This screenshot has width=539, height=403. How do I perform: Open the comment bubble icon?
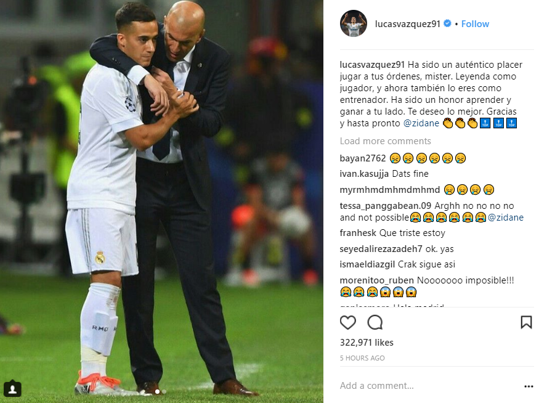click(x=375, y=322)
